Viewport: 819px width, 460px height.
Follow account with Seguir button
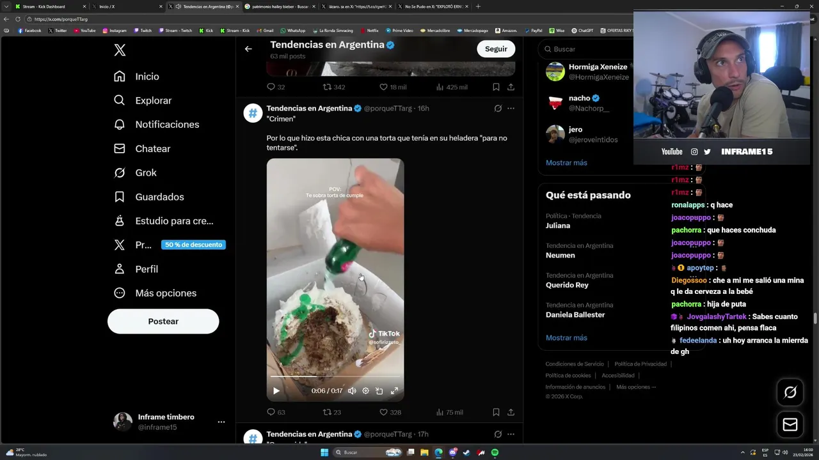496,49
